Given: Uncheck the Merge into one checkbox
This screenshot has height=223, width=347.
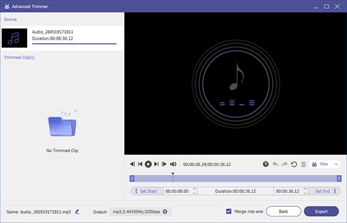Looking at the screenshot, I should (x=228, y=211).
